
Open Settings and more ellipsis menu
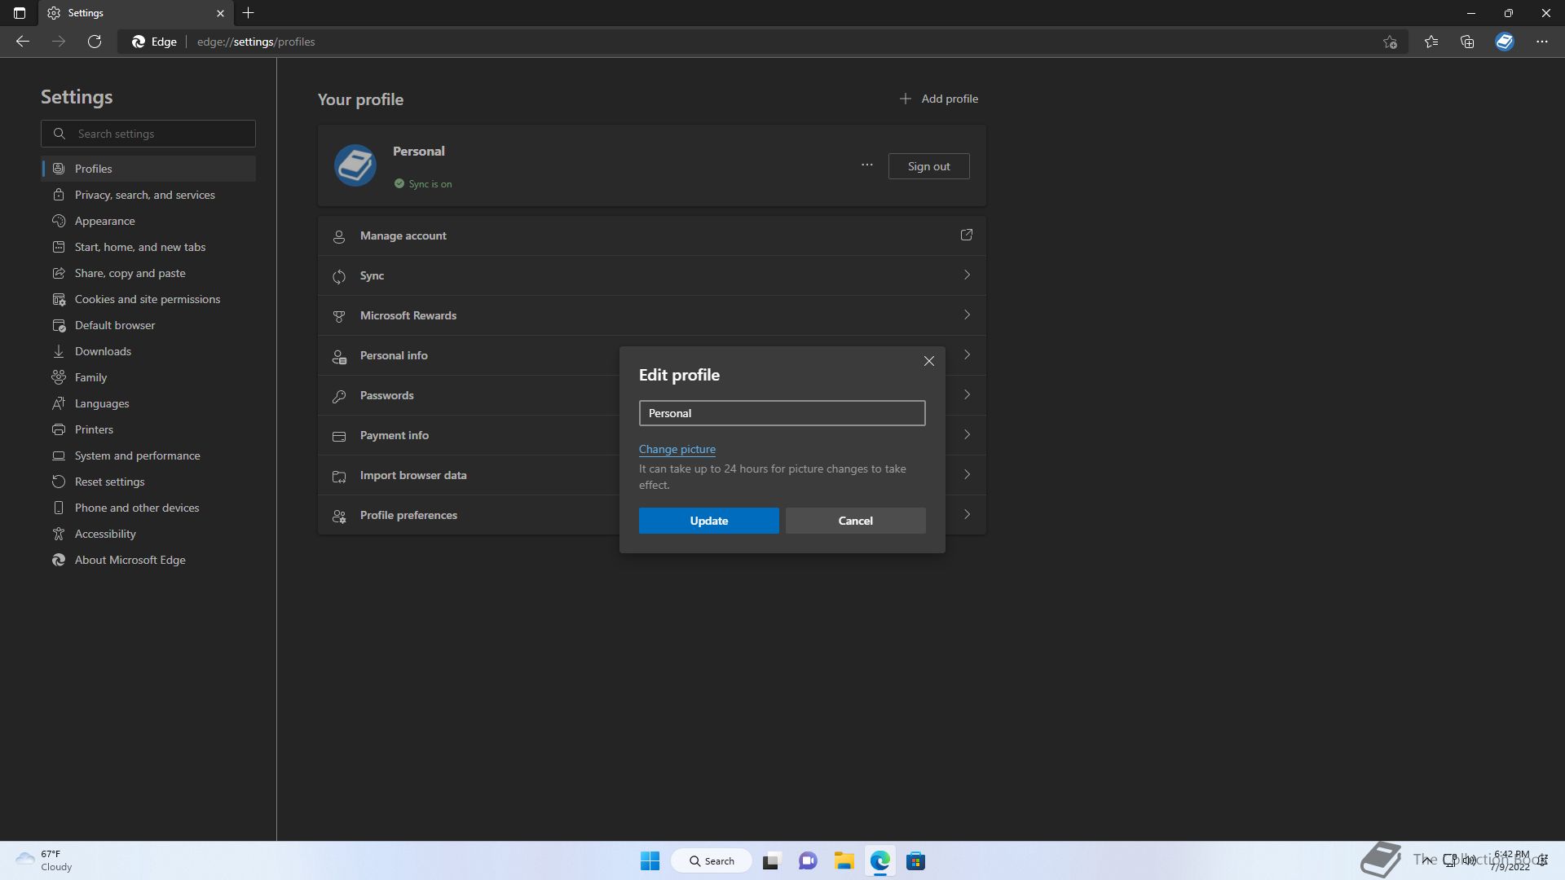click(1541, 42)
